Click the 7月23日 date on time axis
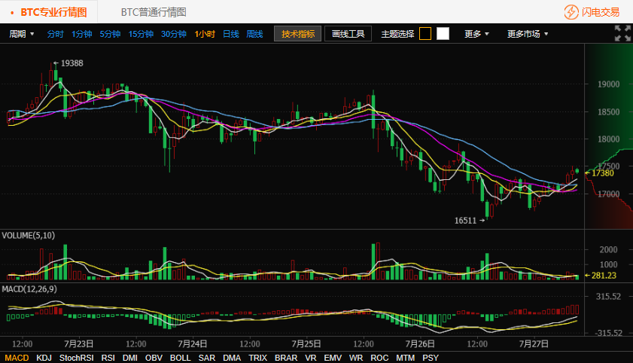Image resolution: width=633 pixels, height=363 pixels. coord(79,344)
